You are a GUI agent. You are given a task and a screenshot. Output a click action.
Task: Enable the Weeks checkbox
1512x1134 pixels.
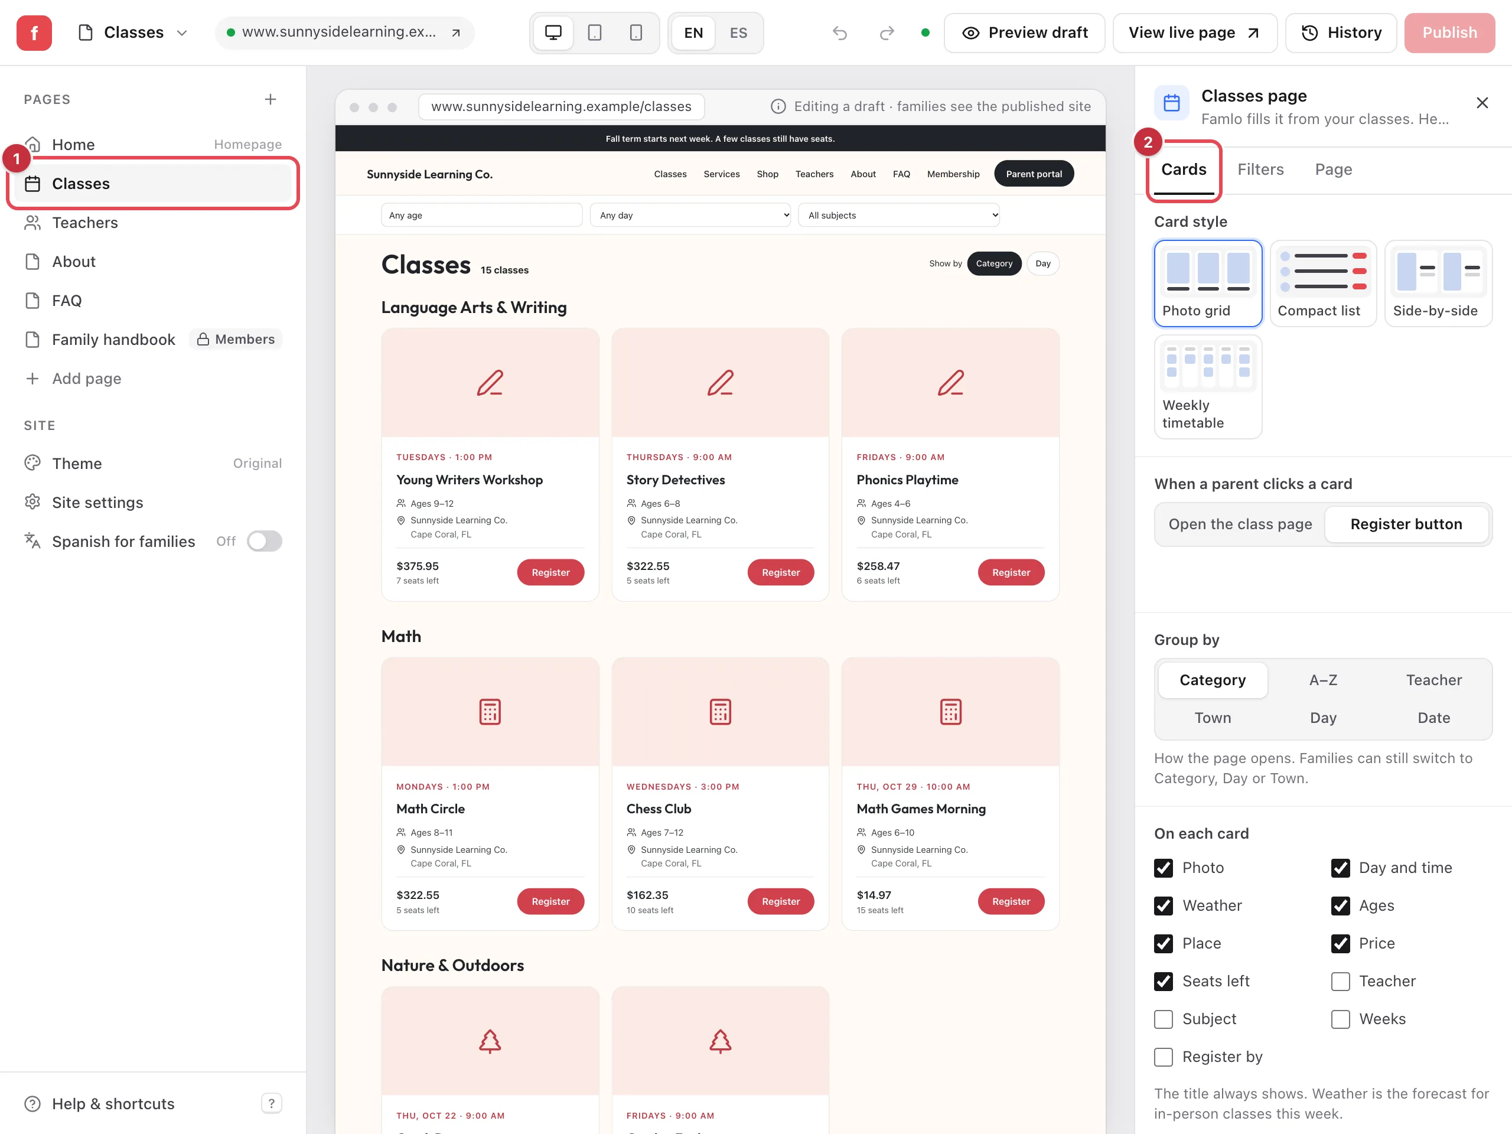coord(1341,1019)
